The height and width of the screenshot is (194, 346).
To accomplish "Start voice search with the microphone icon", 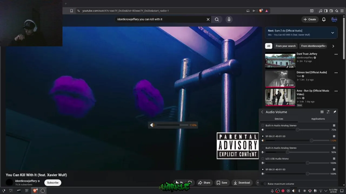I will coord(229,19).
